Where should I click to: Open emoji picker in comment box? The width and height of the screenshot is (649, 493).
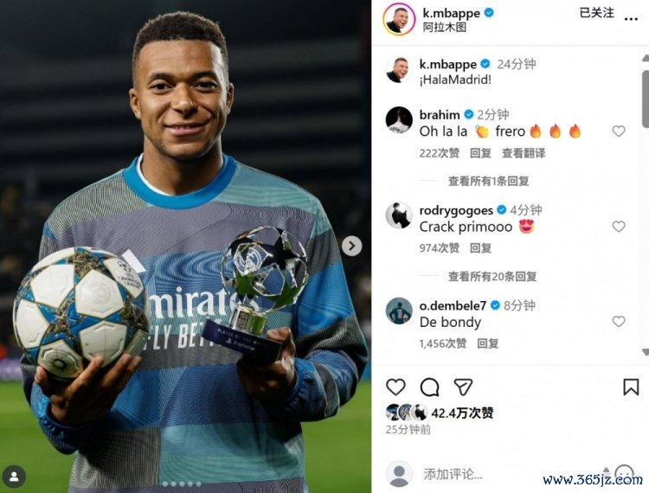click(624, 474)
